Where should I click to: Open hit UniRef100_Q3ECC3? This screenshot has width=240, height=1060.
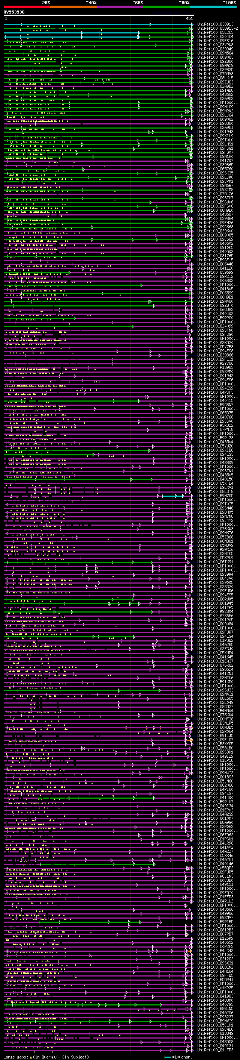tap(215, 32)
